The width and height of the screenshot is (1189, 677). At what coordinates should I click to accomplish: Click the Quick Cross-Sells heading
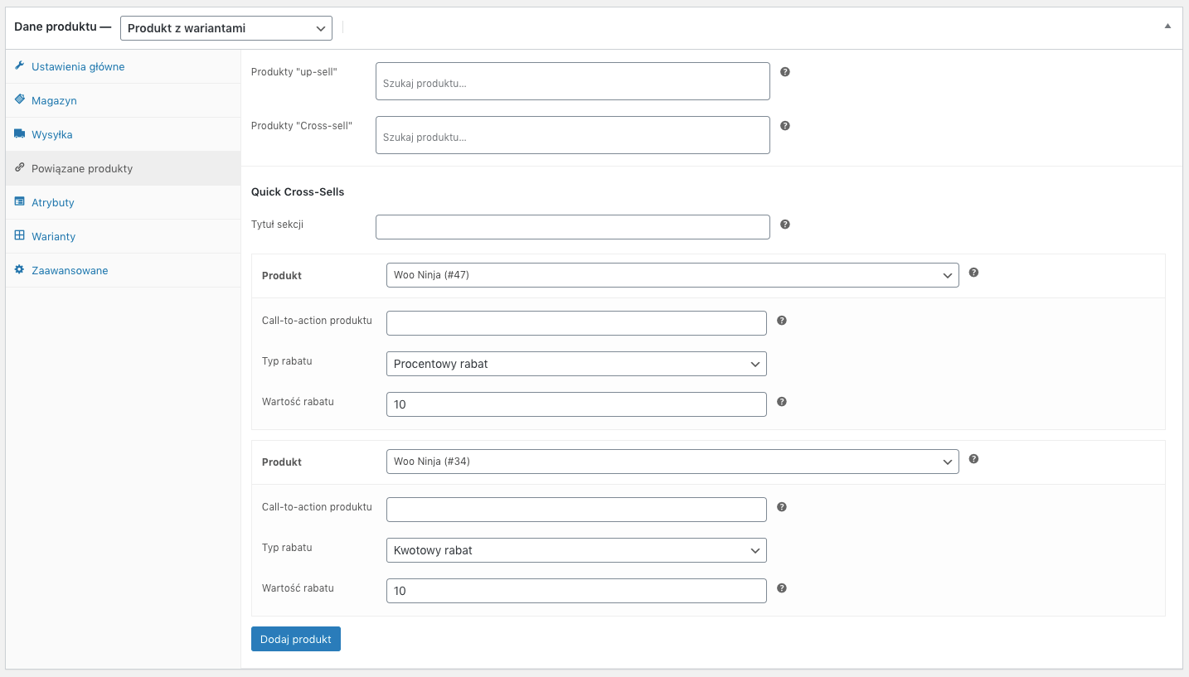(x=298, y=191)
